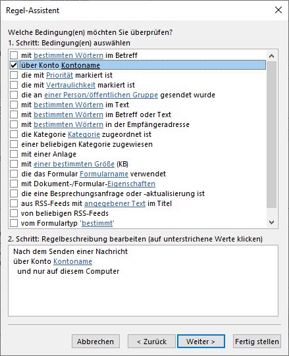Open 'einer Person/öffentlichen Gruppe' link
Image resolution: width=289 pixels, height=356 pixels.
(x=101, y=95)
